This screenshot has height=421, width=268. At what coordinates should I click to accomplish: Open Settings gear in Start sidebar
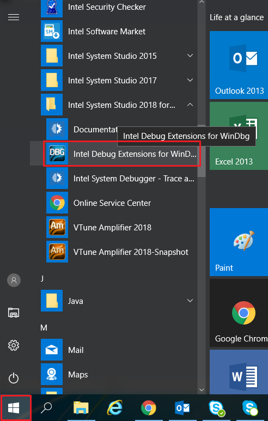[x=14, y=345]
